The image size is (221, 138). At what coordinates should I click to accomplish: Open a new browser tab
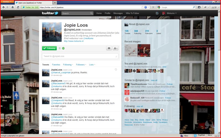click(x=55, y=2)
